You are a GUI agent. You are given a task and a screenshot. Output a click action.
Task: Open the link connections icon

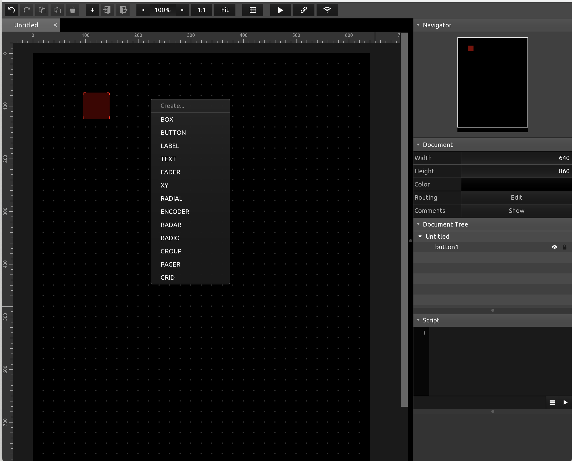304,10
